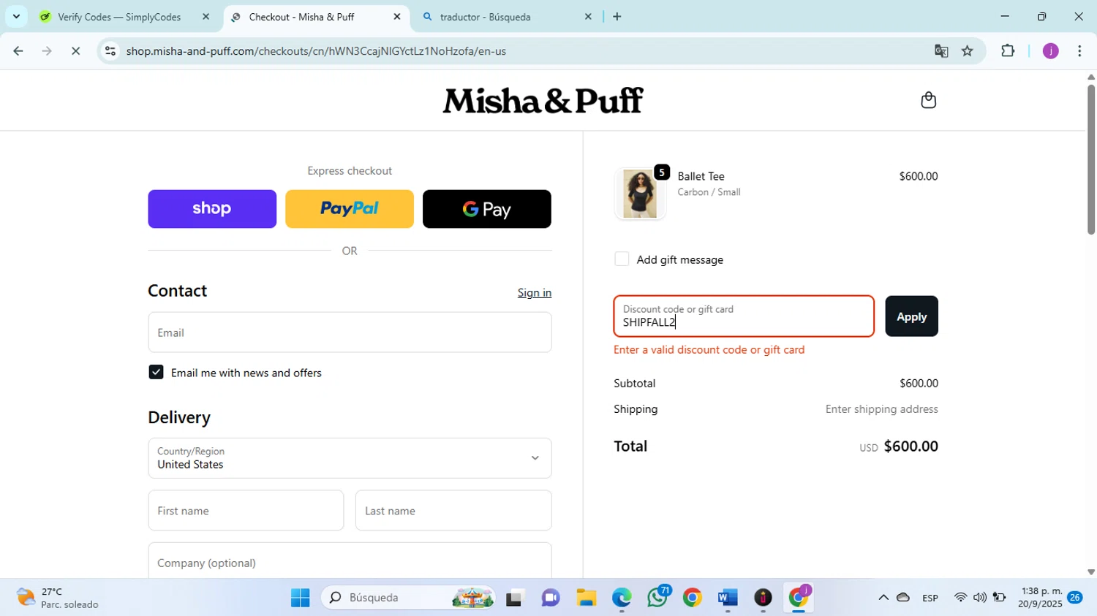Click the Subtotal $600.00 value
Screen dimensions: 1097x616
919,384
